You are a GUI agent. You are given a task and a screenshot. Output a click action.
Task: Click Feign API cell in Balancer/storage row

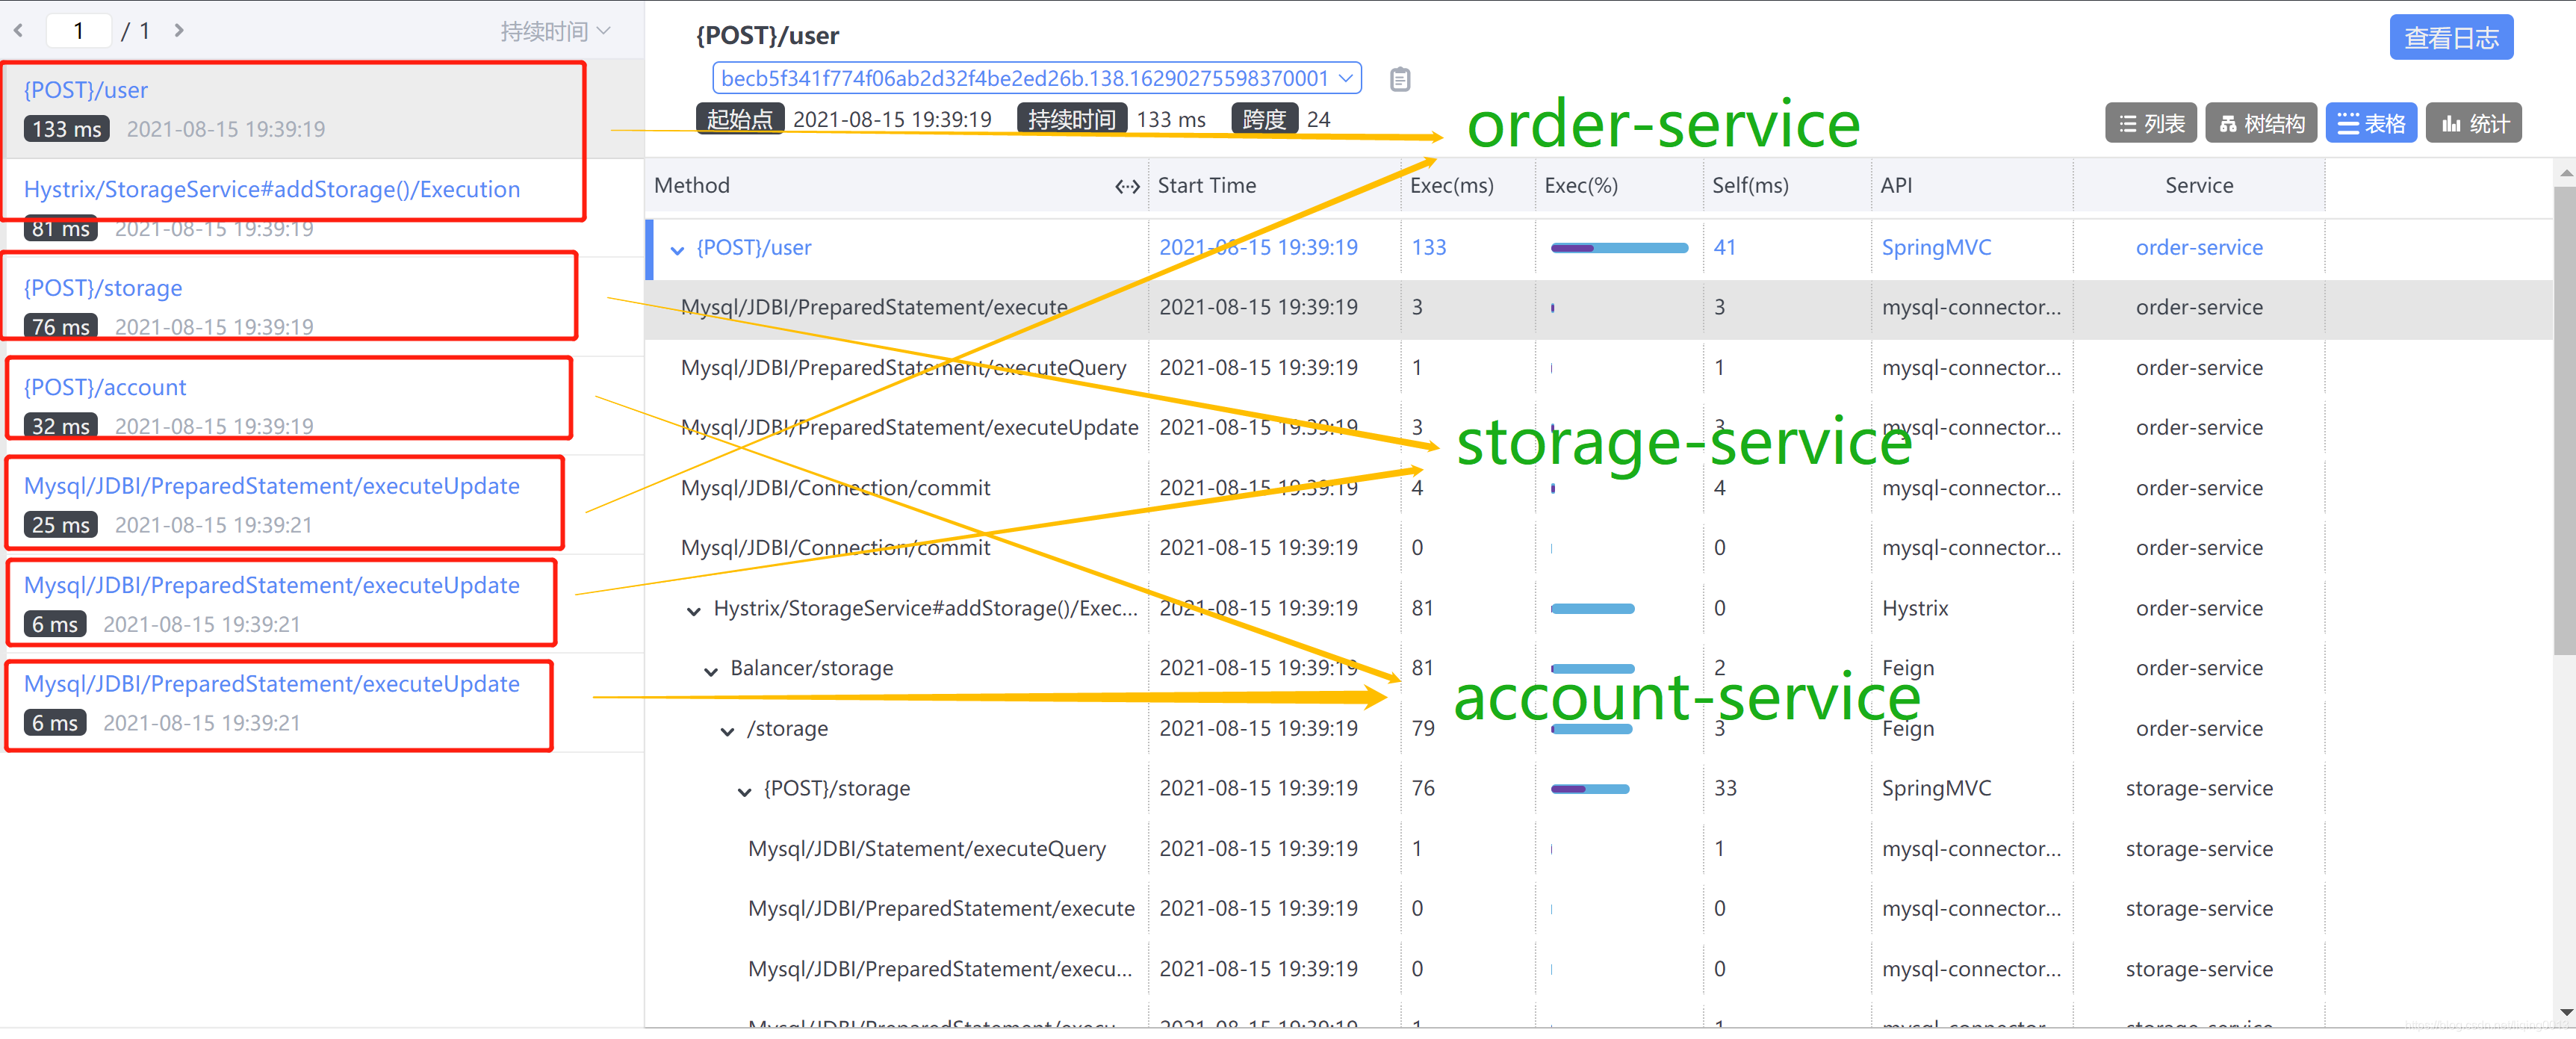click(x=1907, y=668)
